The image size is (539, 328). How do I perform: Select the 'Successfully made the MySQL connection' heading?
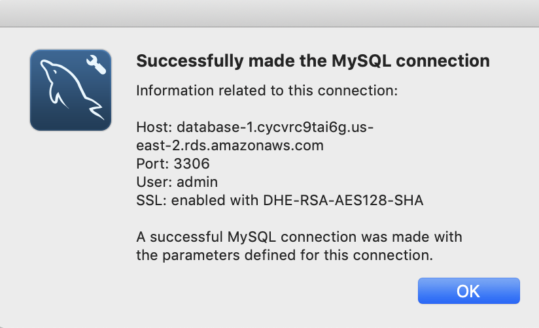point(313,61)
